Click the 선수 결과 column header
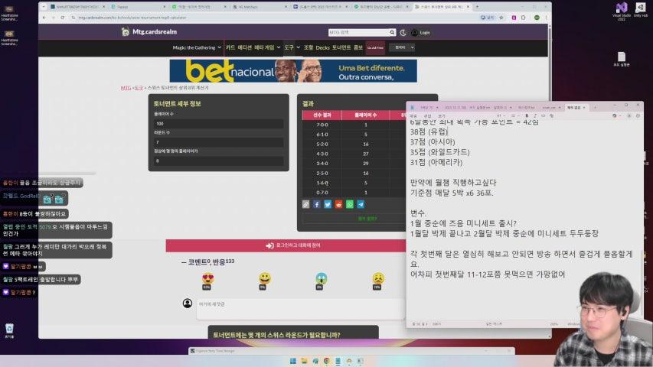Image resolution: width=653 pixels, height=367 pixels. pos(322,115)
